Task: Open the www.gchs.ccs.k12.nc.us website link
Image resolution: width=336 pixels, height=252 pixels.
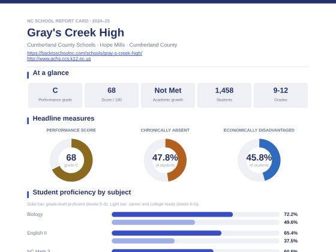Action: 59,59
